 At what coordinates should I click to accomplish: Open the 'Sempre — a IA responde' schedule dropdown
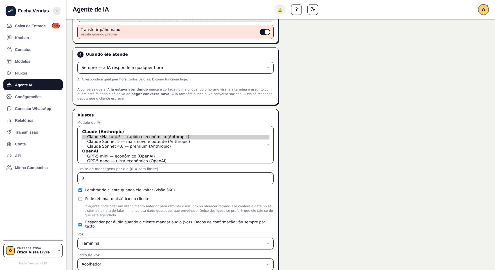point(175,68)
